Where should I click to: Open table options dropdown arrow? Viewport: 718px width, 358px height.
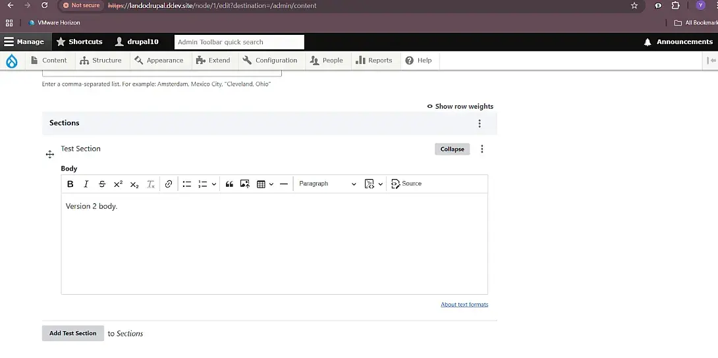(x=271, y=184)
